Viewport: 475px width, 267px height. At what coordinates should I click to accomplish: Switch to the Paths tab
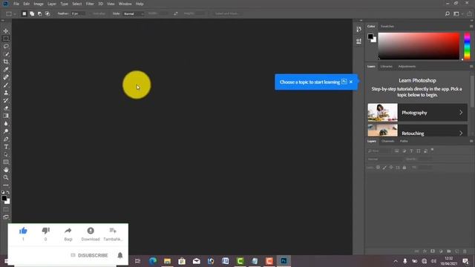(404, 141)
